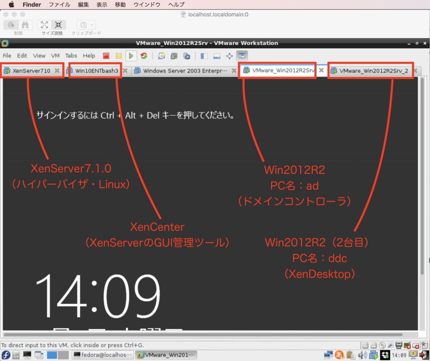Switch to the VMware_Win2012R2Srv_2 tab

[373, 71]
